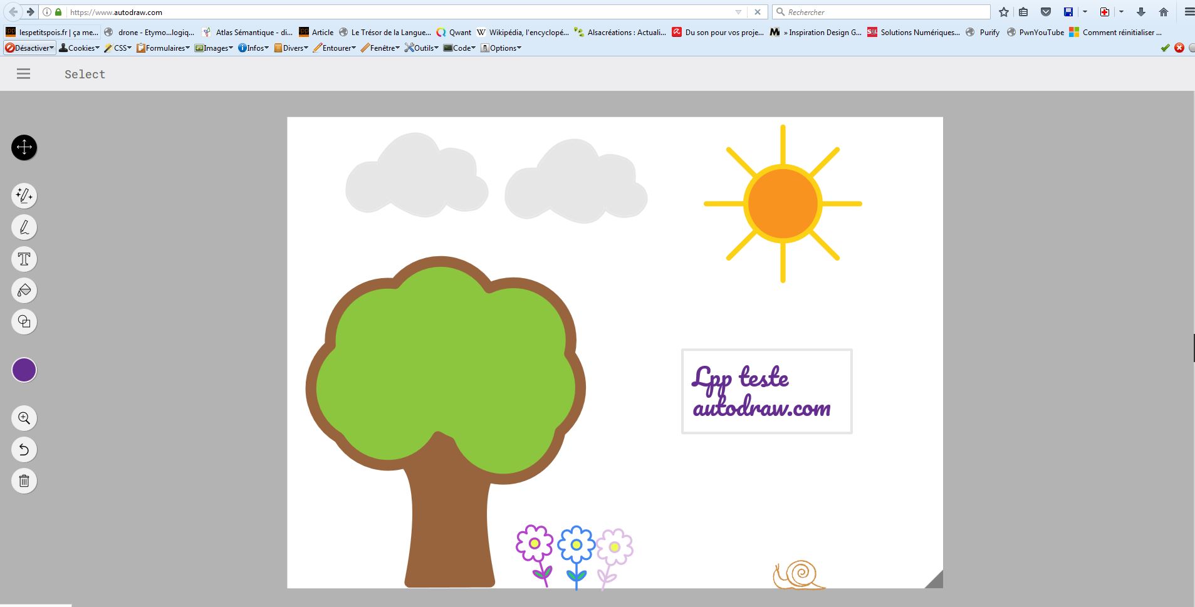Open the Shape tool

tap(24, 321)
